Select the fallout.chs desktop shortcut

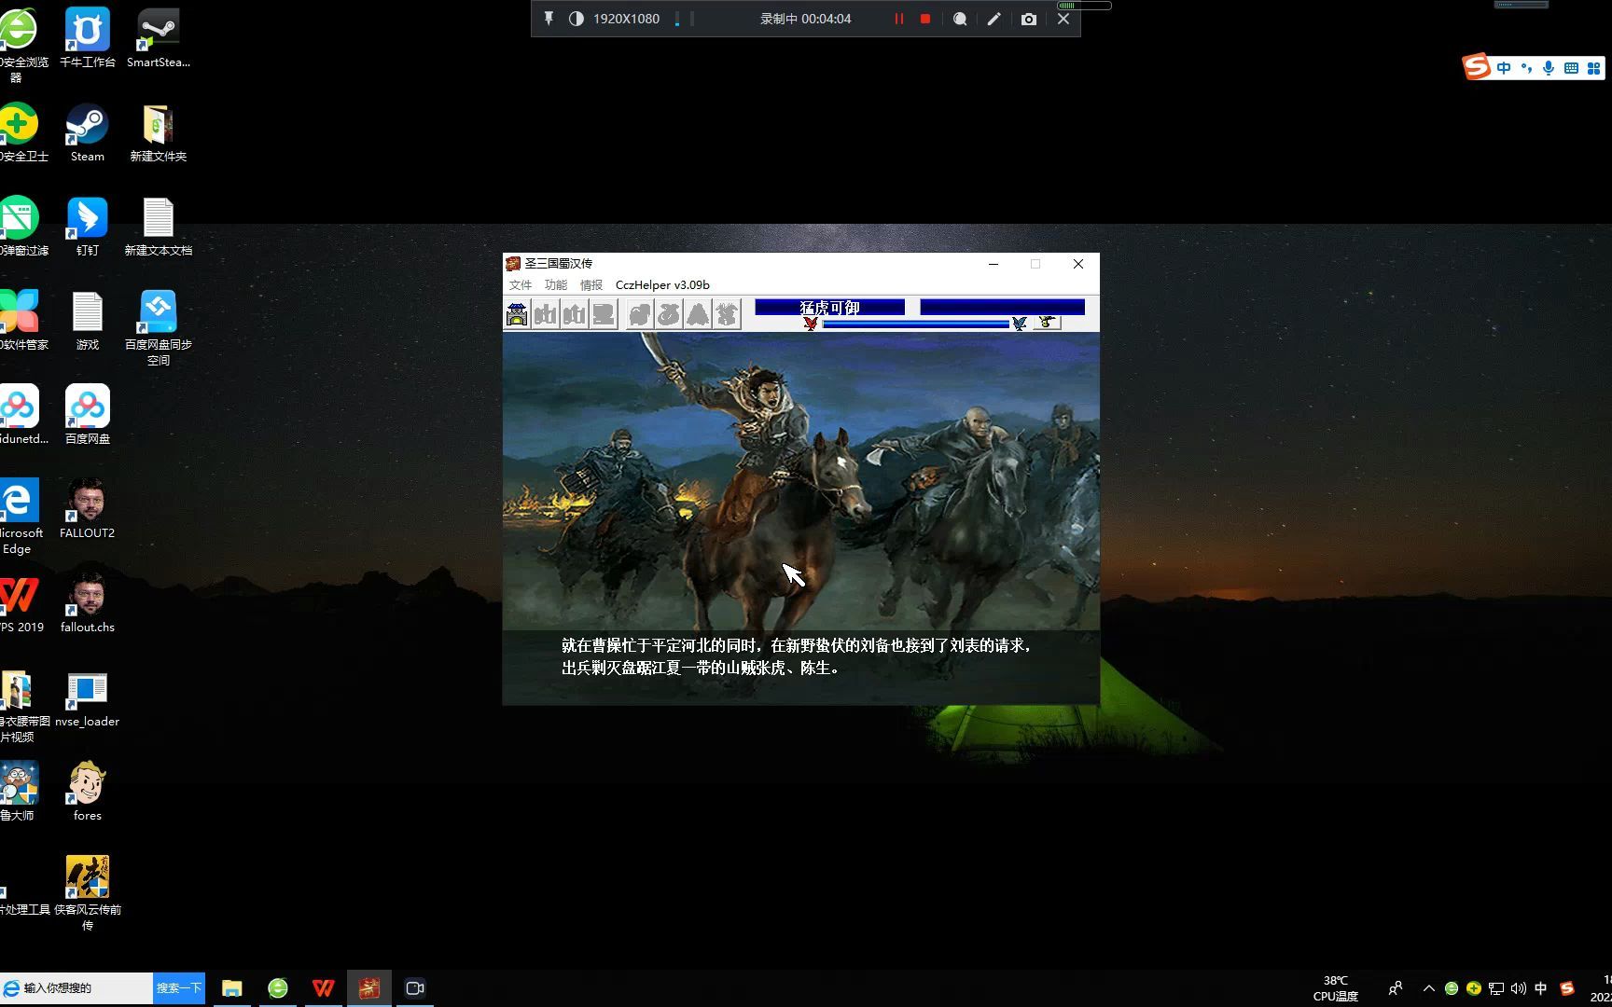tap(88, 603)
